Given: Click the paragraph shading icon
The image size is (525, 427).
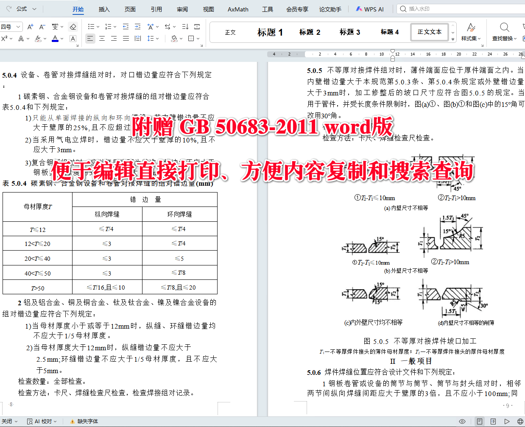Looking at the screenshot, I should click(x=174, y=39).
